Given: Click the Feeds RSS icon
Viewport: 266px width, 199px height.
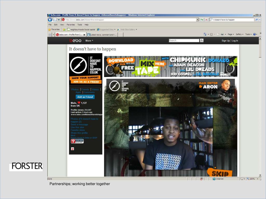Looking at the screenshot, I should (x=211, y=34).
